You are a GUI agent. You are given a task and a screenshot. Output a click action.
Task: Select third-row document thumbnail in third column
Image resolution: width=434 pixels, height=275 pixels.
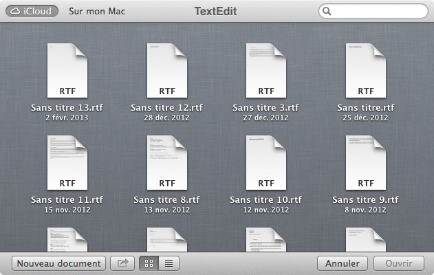click(x=266, y=239)
